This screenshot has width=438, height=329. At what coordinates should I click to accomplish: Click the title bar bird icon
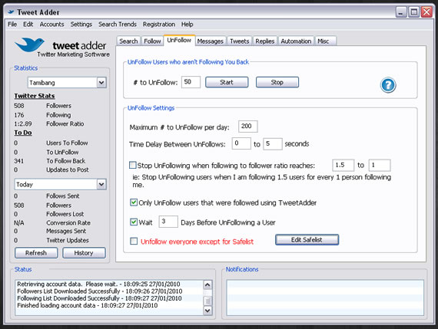(11, 12)
